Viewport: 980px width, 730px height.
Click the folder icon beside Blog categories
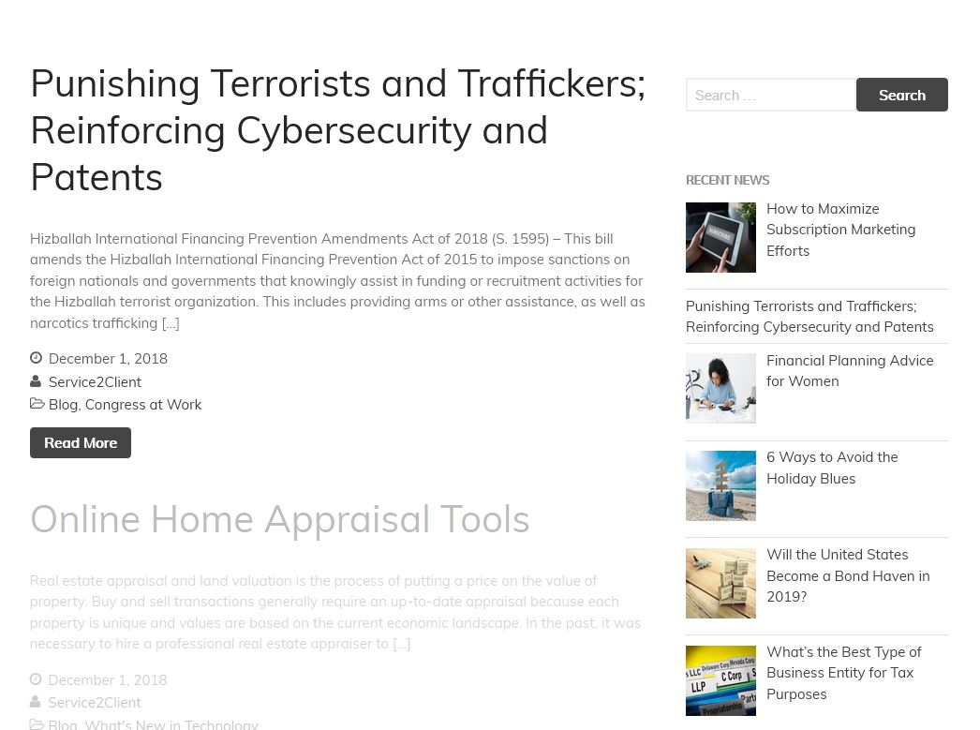tap(37, 404)
